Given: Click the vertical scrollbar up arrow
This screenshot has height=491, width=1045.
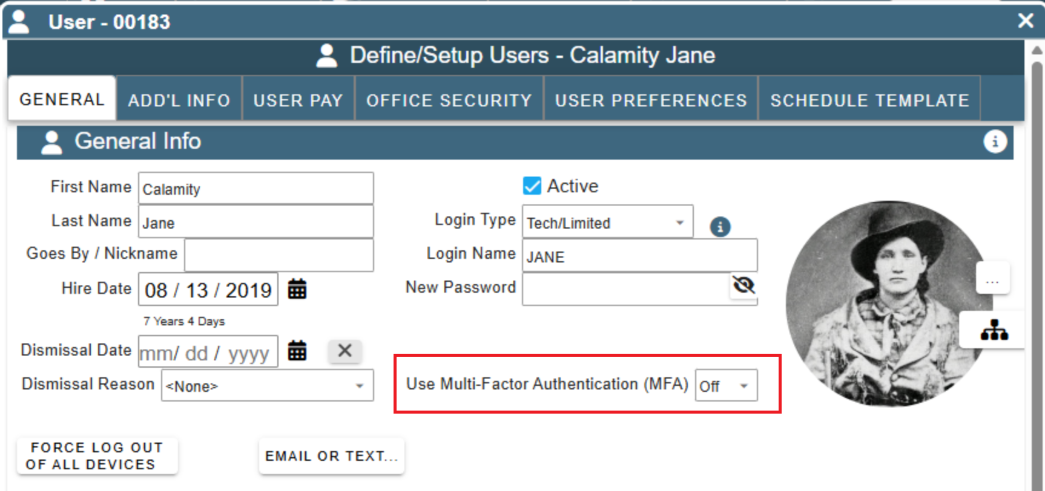Looking at the screenshot, I should pos(1037,51).
